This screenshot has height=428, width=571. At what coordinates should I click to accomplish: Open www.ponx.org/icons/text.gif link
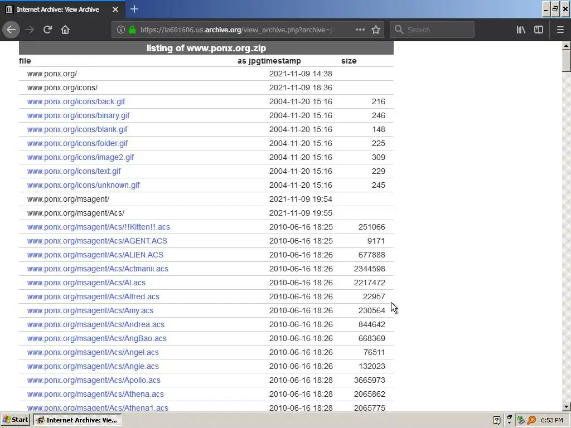tap(74, 171)
